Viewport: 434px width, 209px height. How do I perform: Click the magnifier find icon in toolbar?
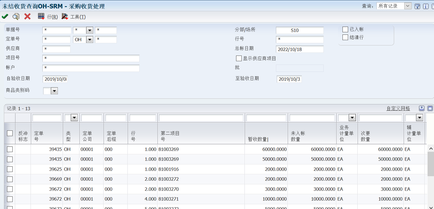click(x=16, y=17)
